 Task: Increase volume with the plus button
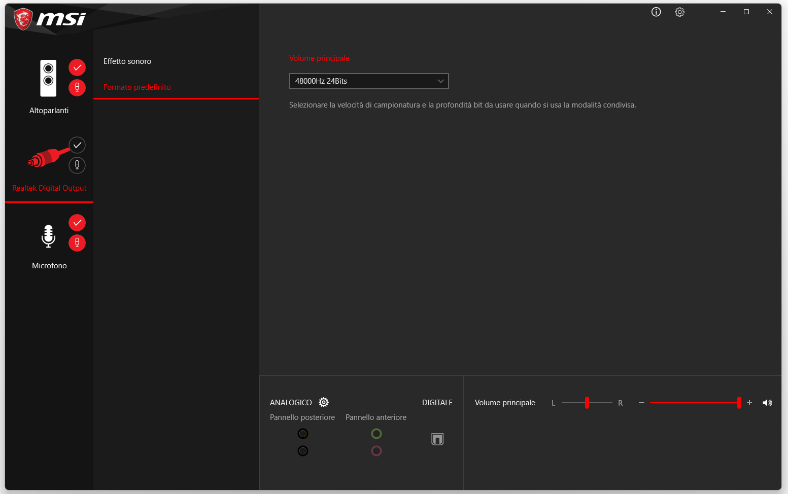click(x=749, y=403)
